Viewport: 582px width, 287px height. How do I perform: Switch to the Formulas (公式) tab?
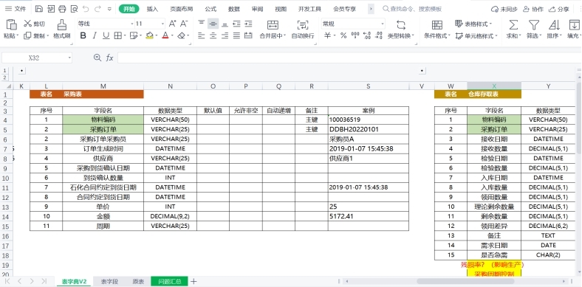pyautogui.click(x=210, y=9)
